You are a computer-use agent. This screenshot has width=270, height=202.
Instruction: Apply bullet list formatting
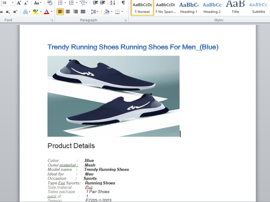click(60, 3)
